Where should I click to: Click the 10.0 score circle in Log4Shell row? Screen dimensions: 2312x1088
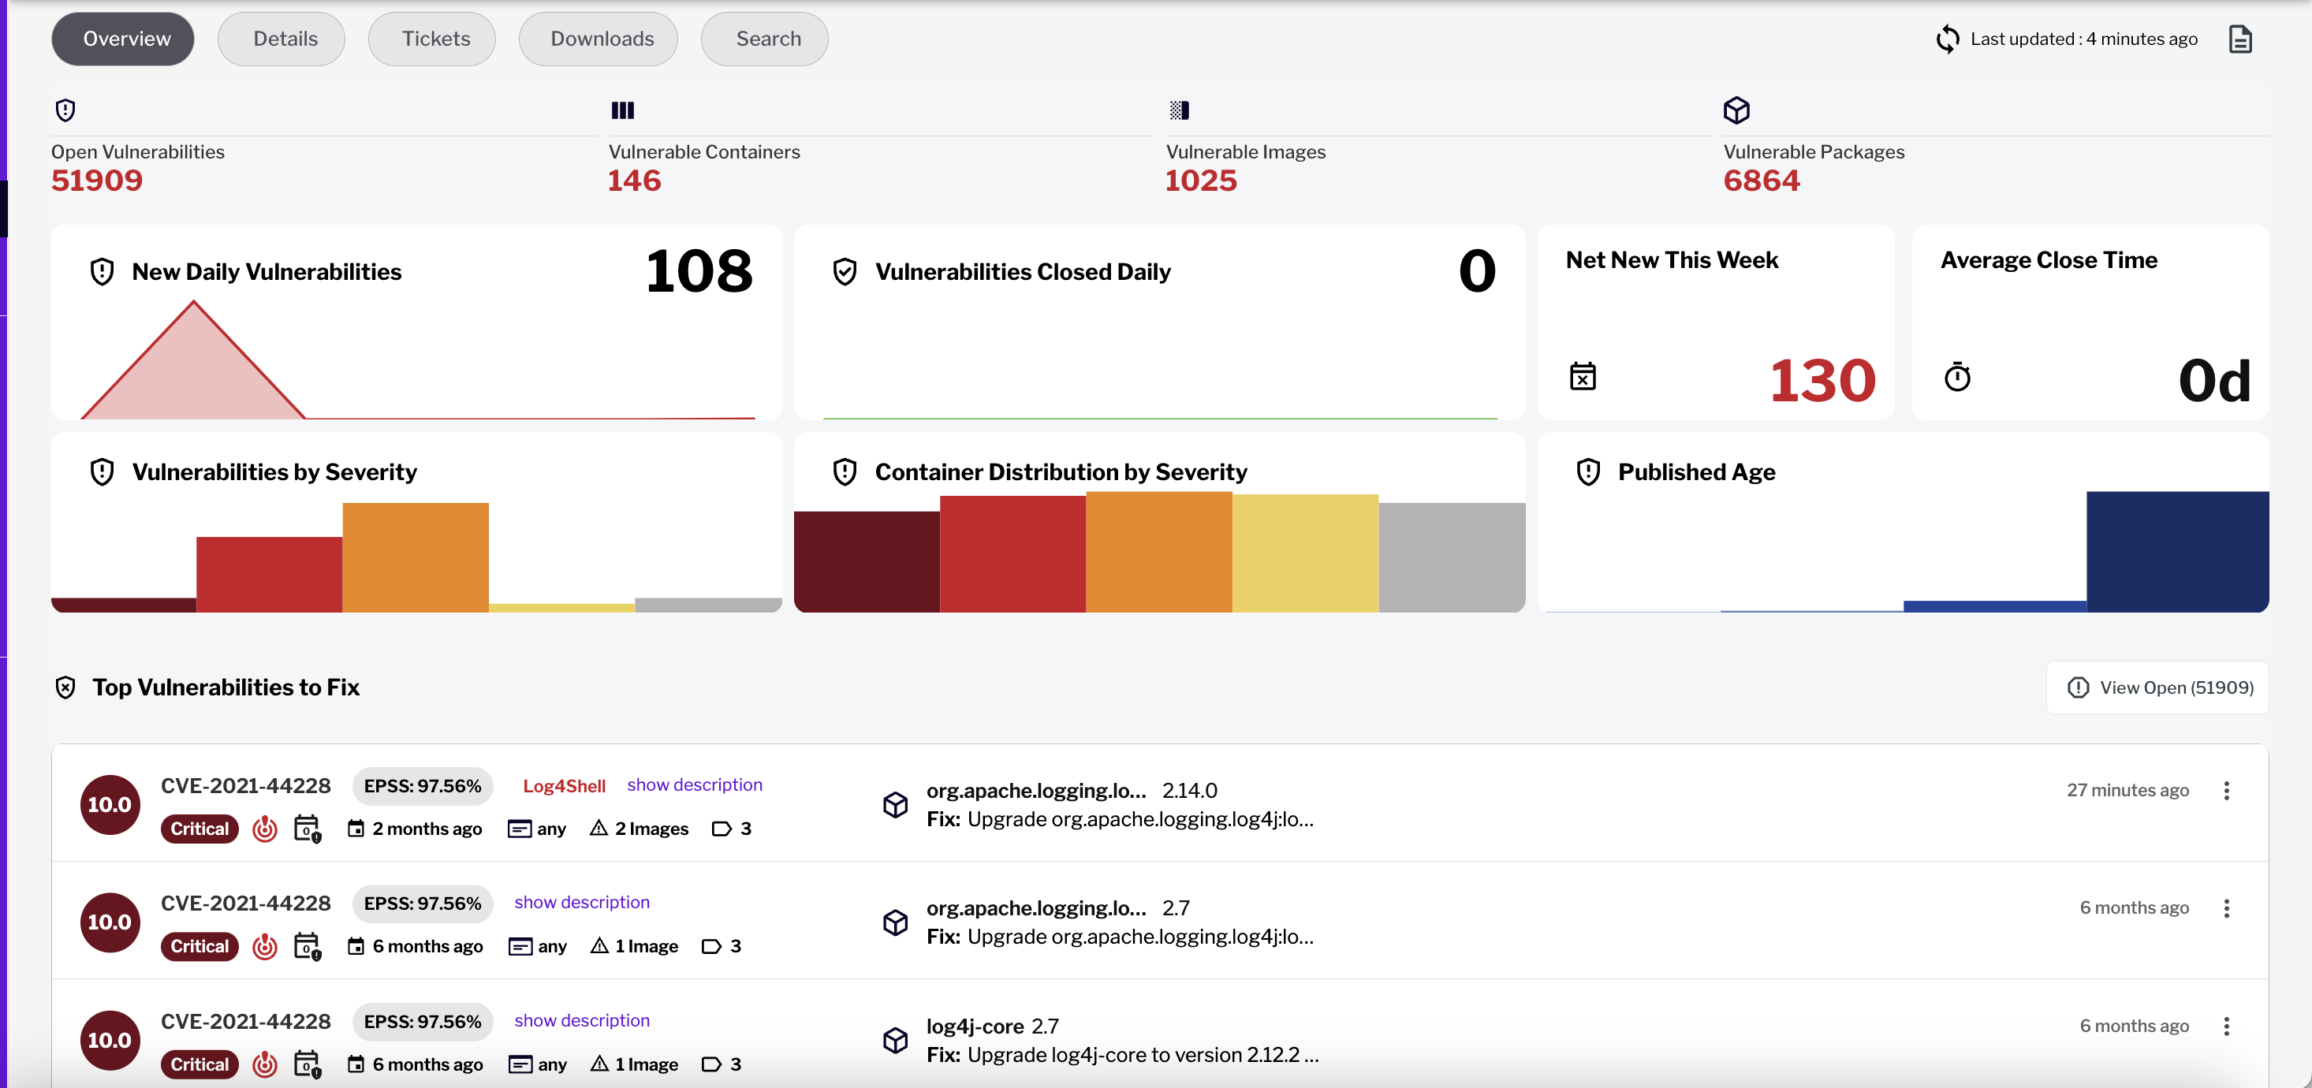pos(110,804)
